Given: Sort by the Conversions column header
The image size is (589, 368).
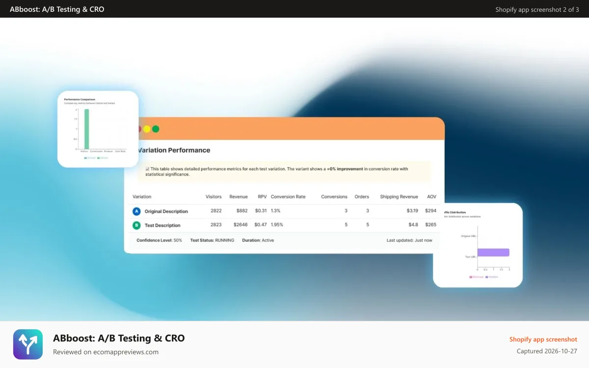Looking at the screenshot, I should coord(334,197).
